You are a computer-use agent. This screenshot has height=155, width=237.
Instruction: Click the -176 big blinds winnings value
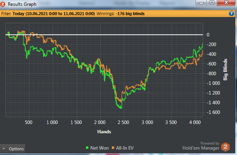130,14
